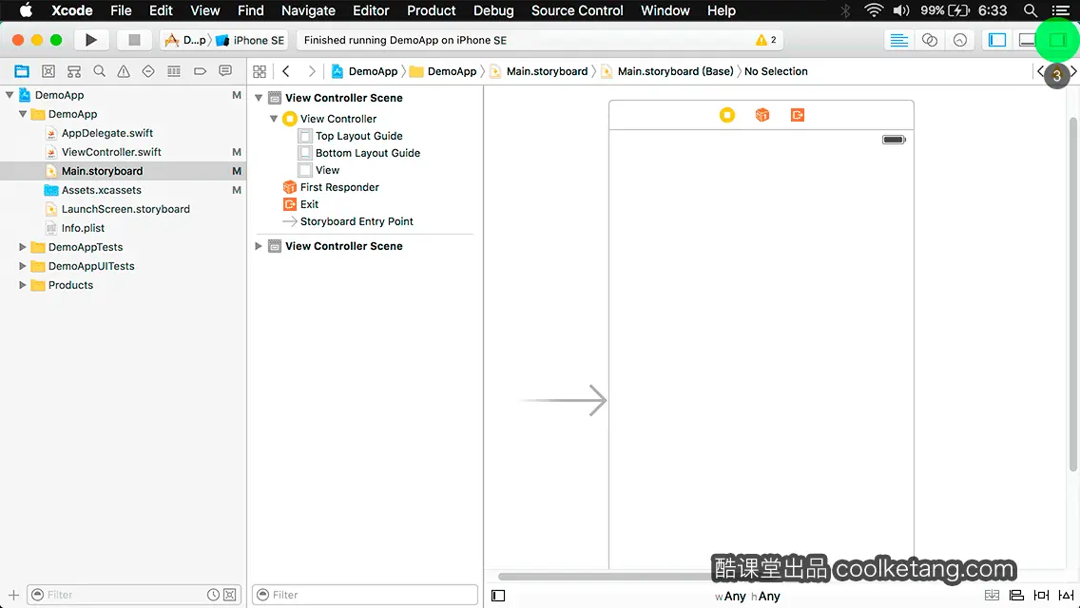
Task: Open the Pin constraints menu
Action: click(1041, 596)
